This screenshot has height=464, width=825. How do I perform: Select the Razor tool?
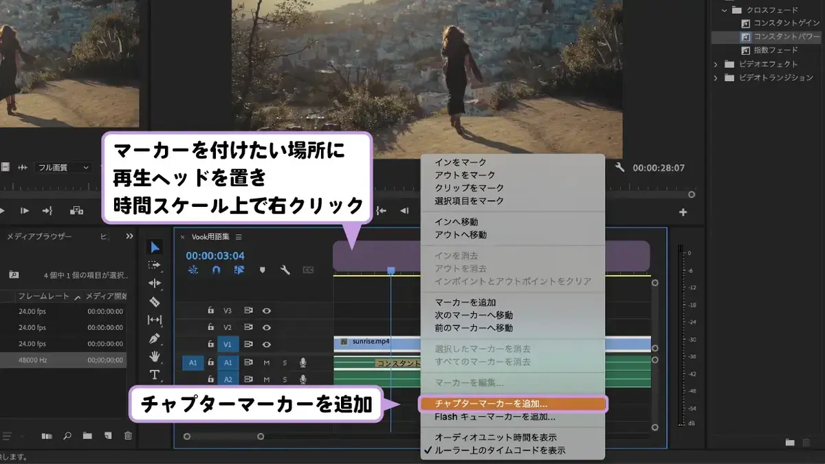click(x=155, y=302)
